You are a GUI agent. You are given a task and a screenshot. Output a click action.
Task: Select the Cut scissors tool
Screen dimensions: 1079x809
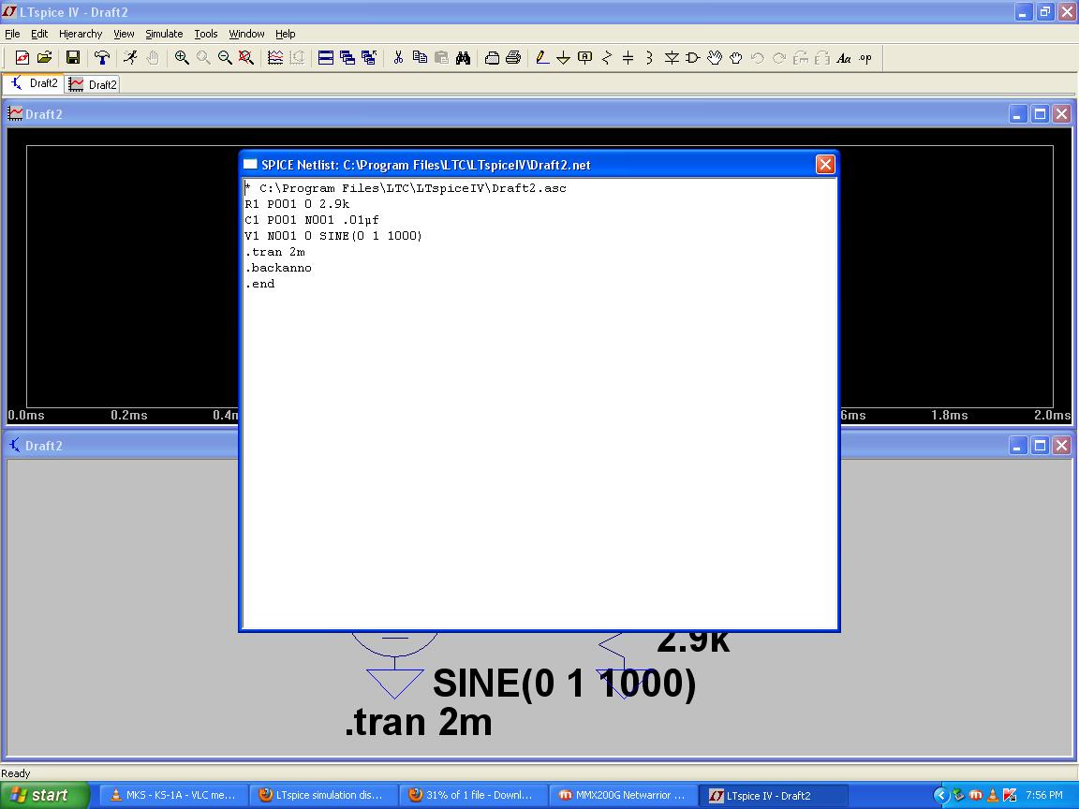coord(398,58)
